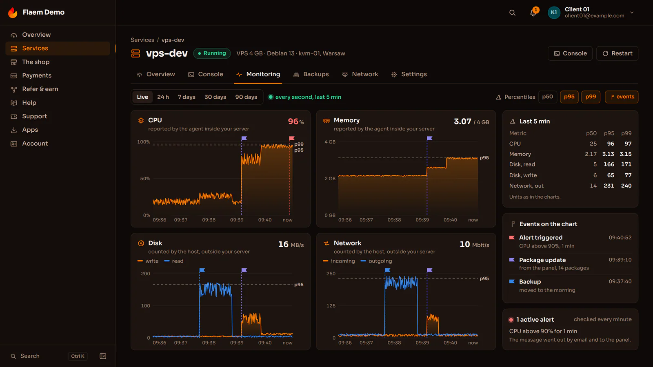The width and height of the screenshot is (653, 367).
Task: Toggle events markers on charts
Action: point(622,97)
